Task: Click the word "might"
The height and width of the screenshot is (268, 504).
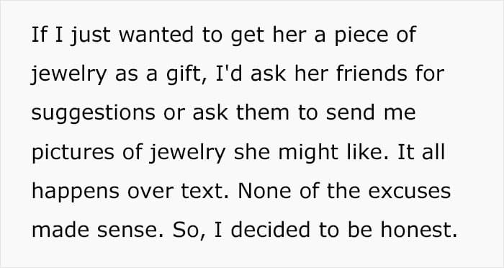Action: 308,153
